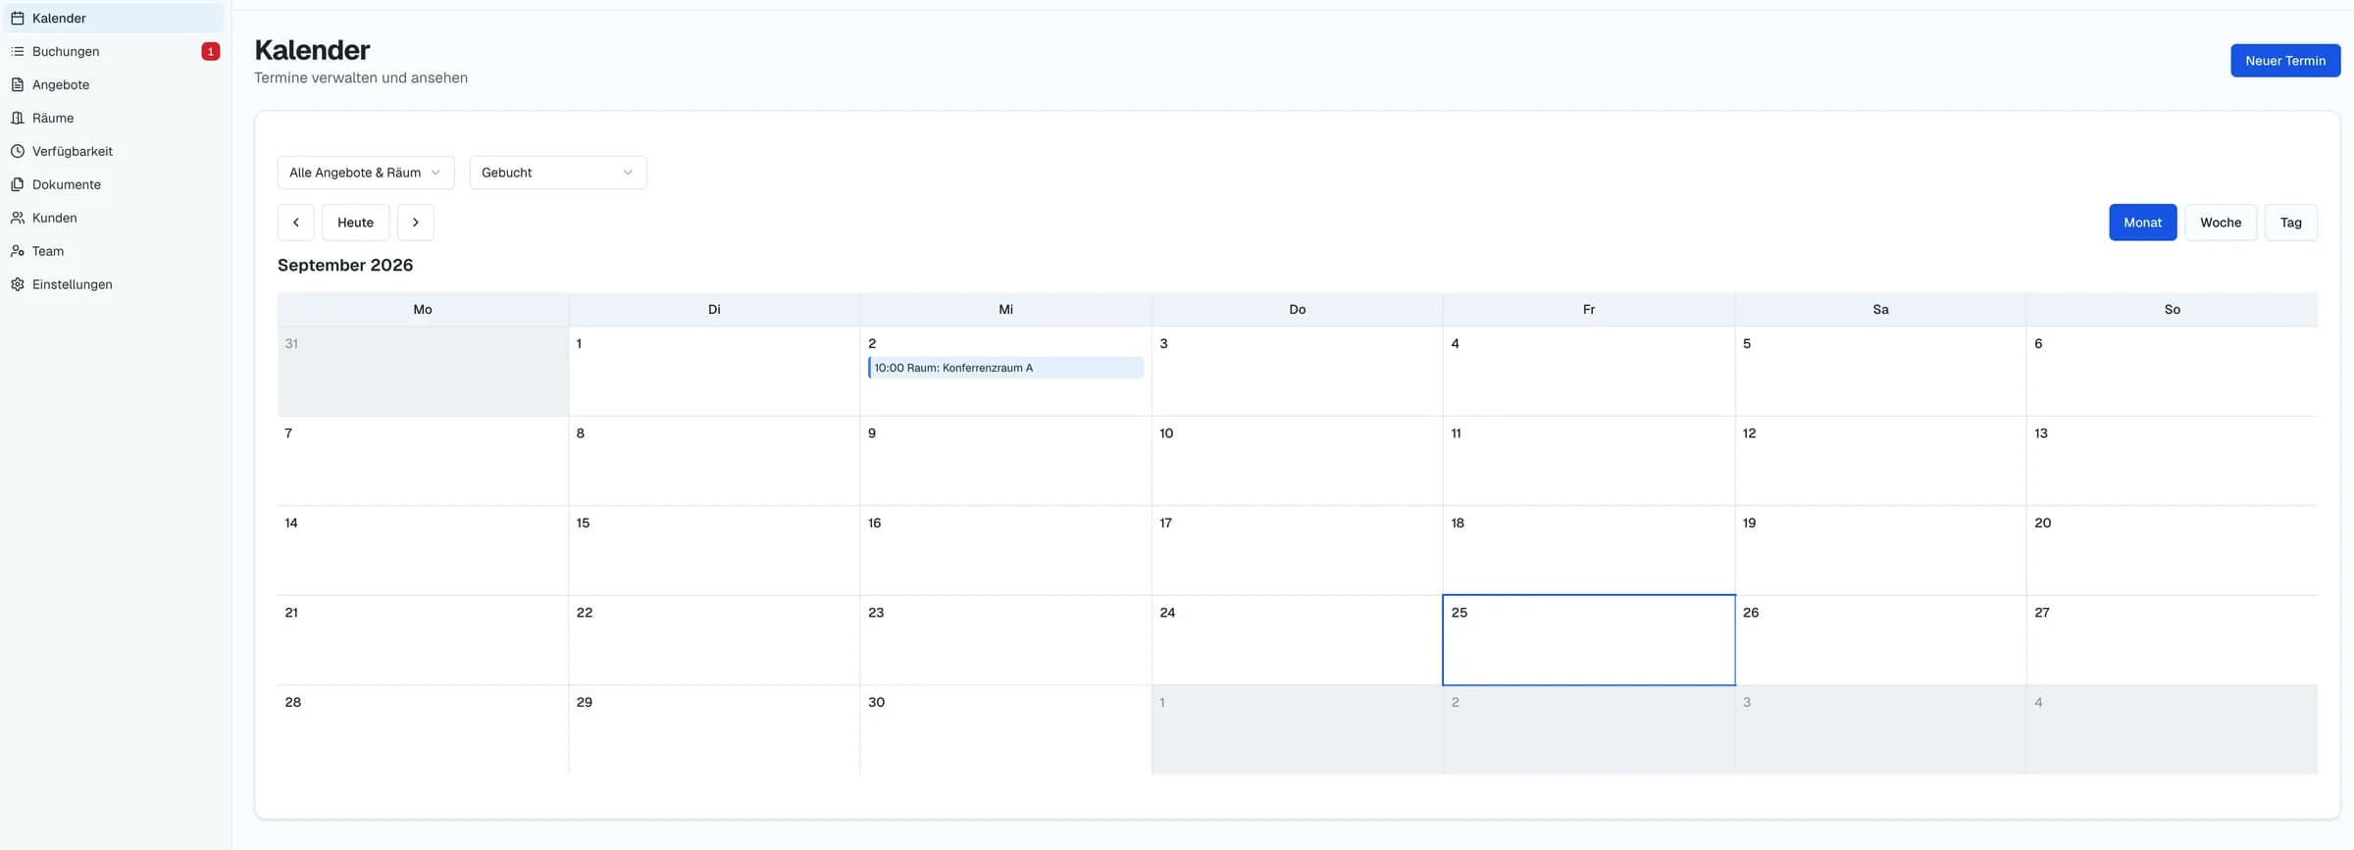Select the greyed October 4 cell
The width and height of the screenshot is (2354, 850).
2173,729
